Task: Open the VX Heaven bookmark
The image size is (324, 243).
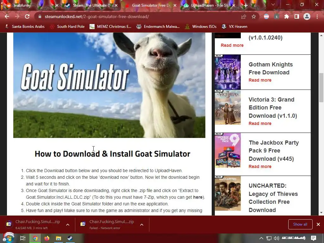Action: pyautogui.click(x=234, y=27)
